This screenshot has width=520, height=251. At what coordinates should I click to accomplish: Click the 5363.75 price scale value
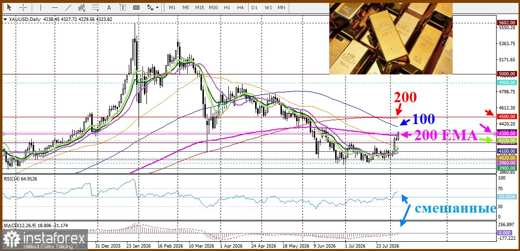(506, 44)
